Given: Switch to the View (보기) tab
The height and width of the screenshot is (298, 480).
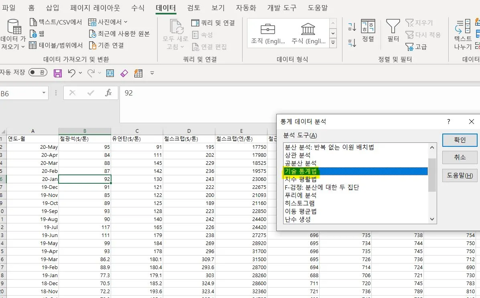Looking at the screenshot, I should tap(218, 8).
